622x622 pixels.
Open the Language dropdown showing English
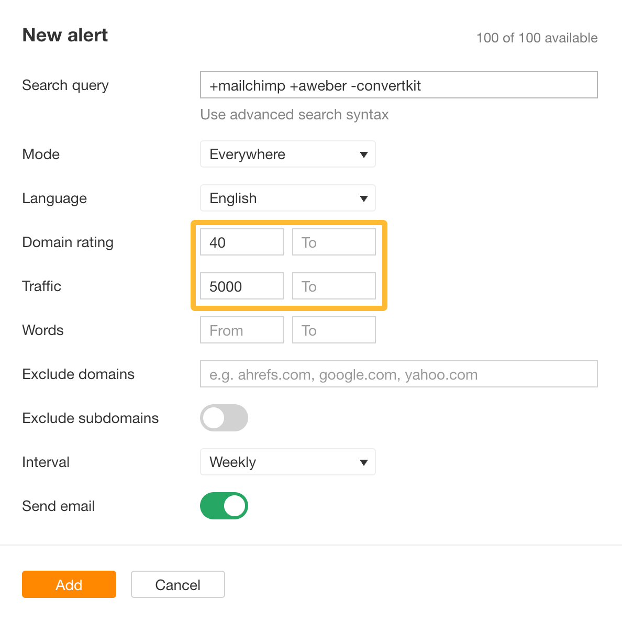pos(287,198)
